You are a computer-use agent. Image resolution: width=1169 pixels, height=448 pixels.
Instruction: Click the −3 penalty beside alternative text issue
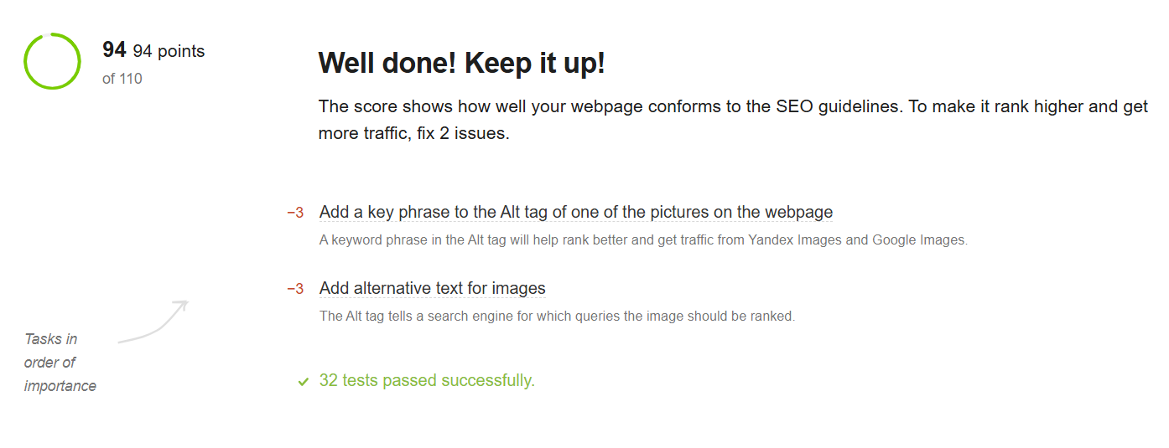point(295,289)
